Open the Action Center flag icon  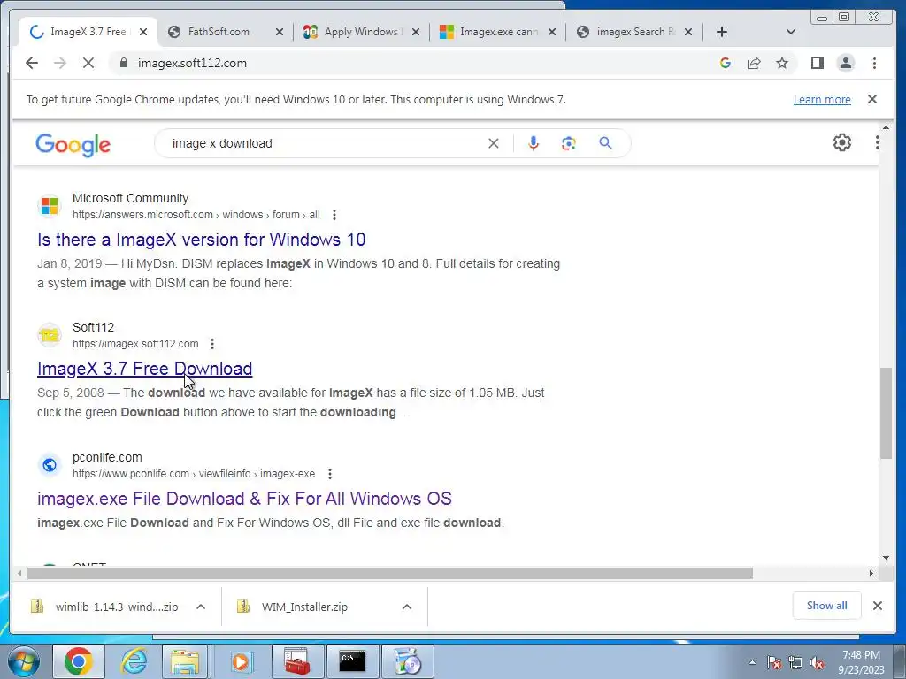point(773,663)
